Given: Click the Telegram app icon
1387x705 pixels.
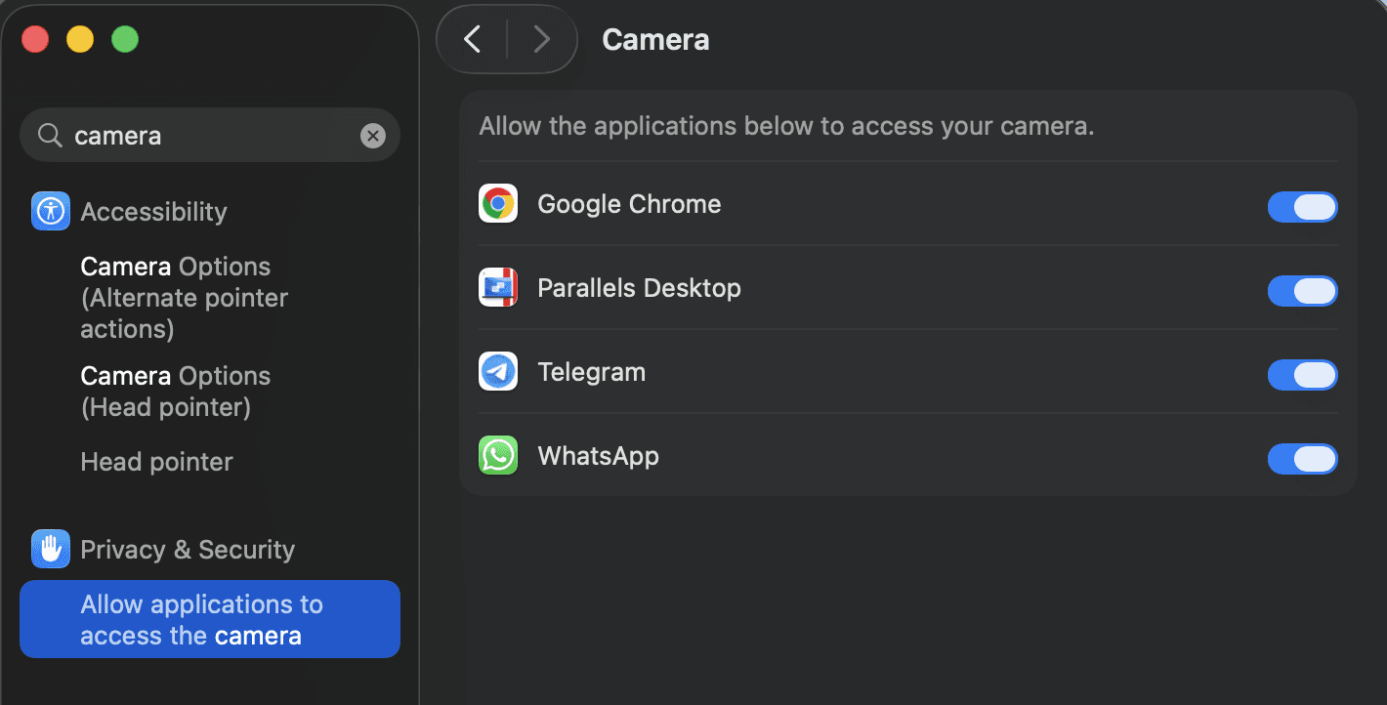Looking at the screenshot, I should (498, 372).
